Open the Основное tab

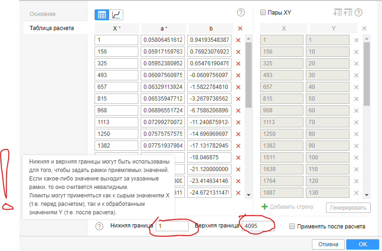coord(42,14)
